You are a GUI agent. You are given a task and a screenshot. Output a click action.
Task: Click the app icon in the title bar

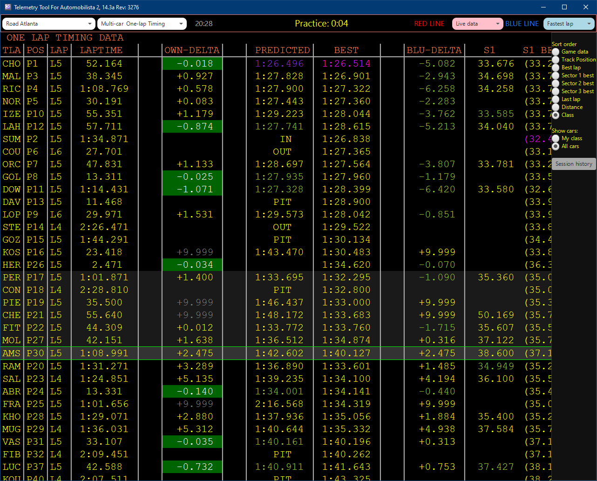click(8, 7)
